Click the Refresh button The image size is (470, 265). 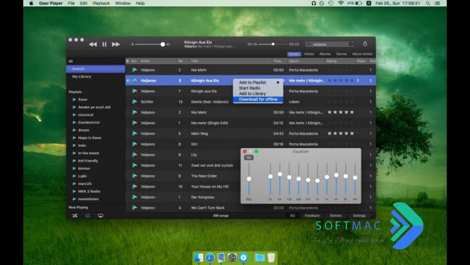pyautogui.click(x=336, y=215)
